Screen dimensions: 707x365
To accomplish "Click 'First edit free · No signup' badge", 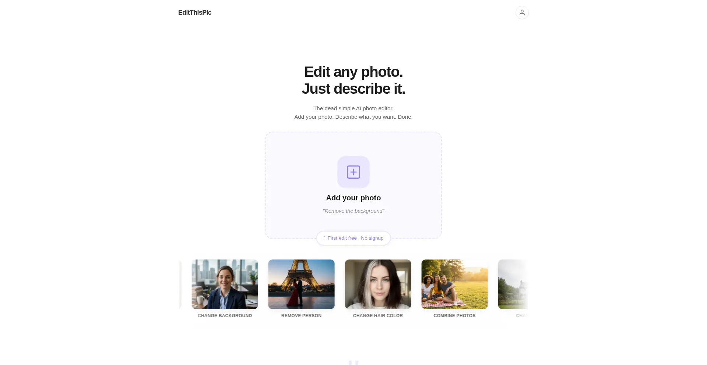I will [353, 238].
